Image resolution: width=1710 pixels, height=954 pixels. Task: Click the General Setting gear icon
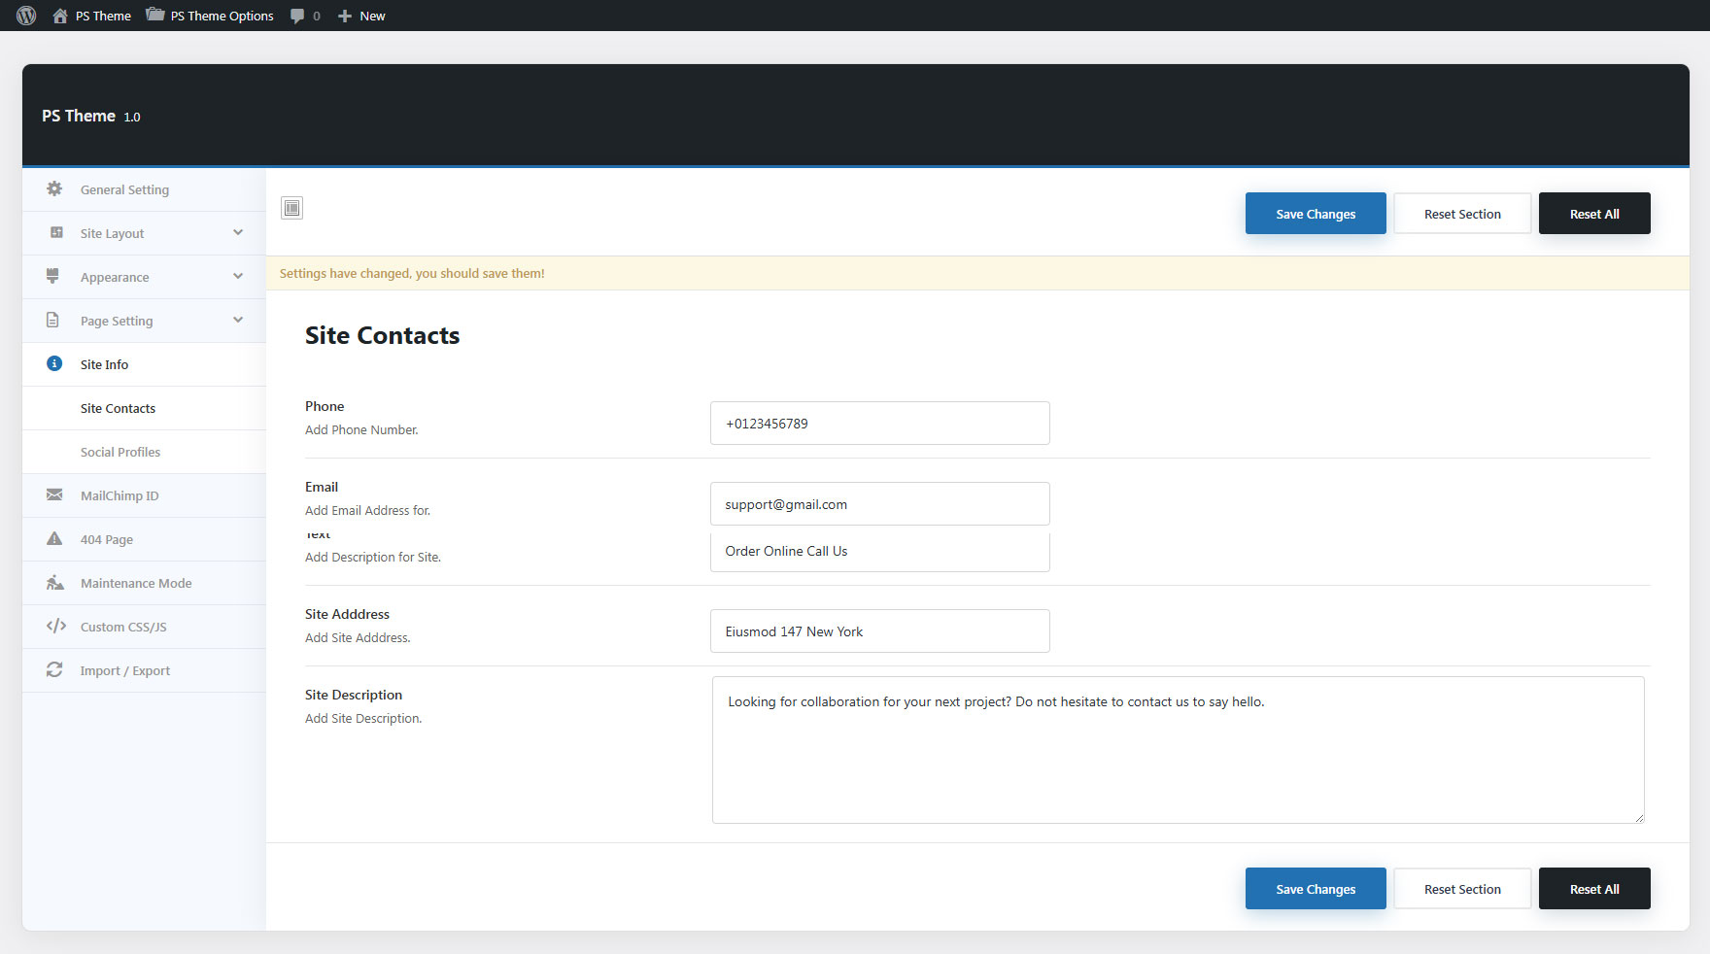(54, 188)
